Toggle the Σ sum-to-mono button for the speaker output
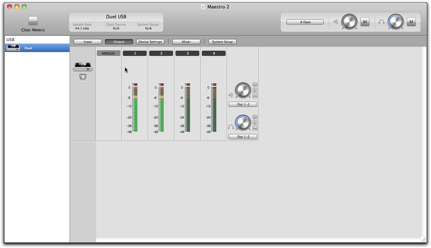 255,90
